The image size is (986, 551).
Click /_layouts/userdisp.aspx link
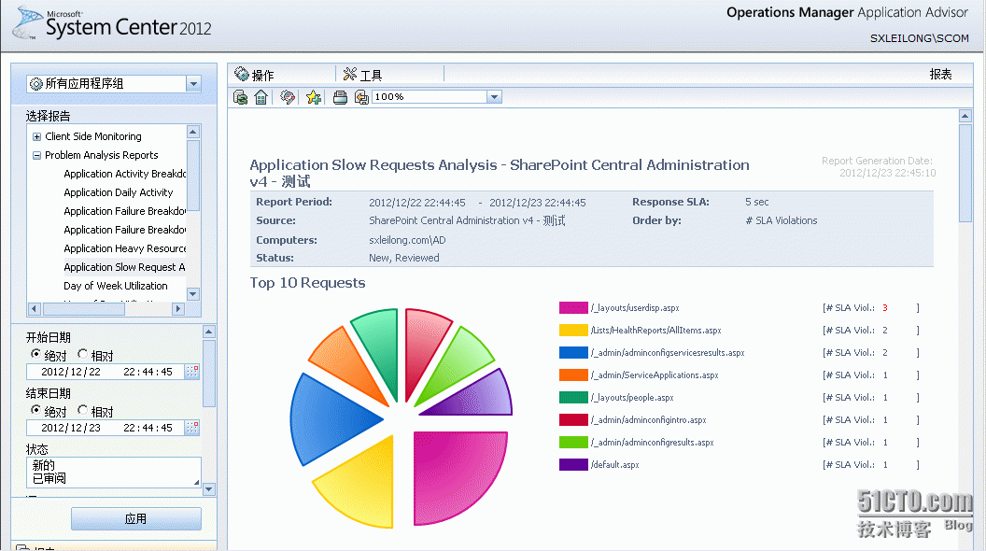tap(635, 308)
